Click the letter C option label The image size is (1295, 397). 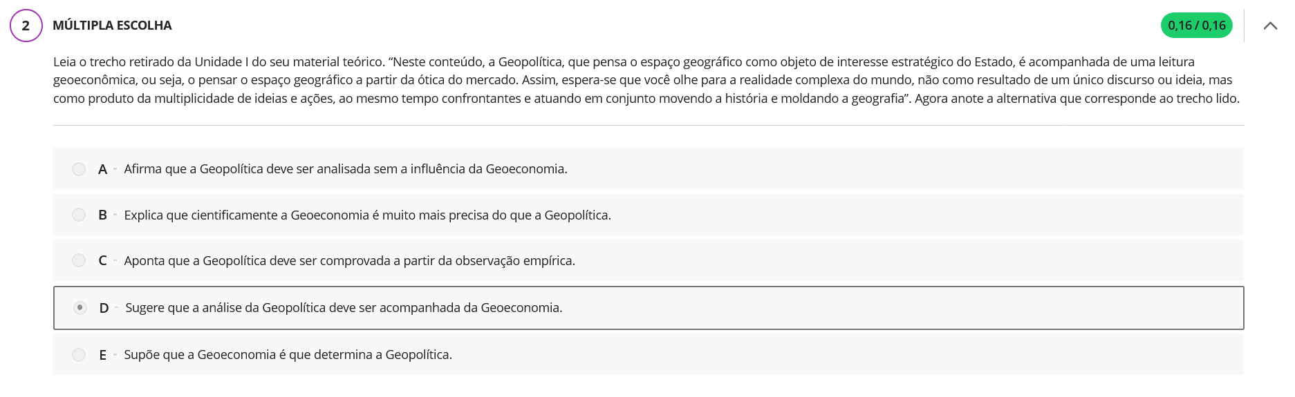(x=102, y=260)
